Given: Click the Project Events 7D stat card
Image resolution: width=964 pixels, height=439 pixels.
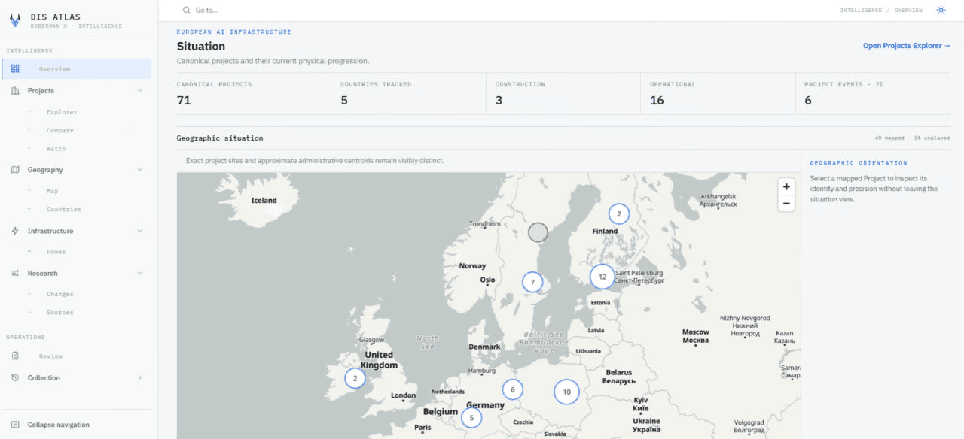Looking at the screenshot, I should coord(873,94).
